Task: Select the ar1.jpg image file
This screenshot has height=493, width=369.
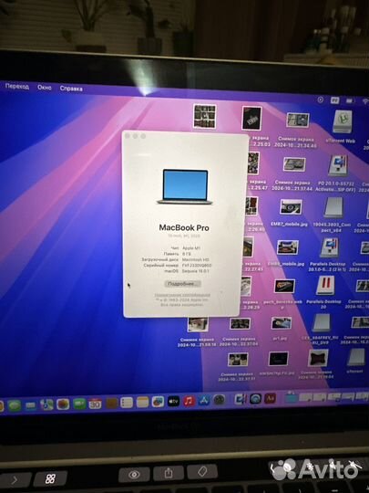Action: pos(282,323)
